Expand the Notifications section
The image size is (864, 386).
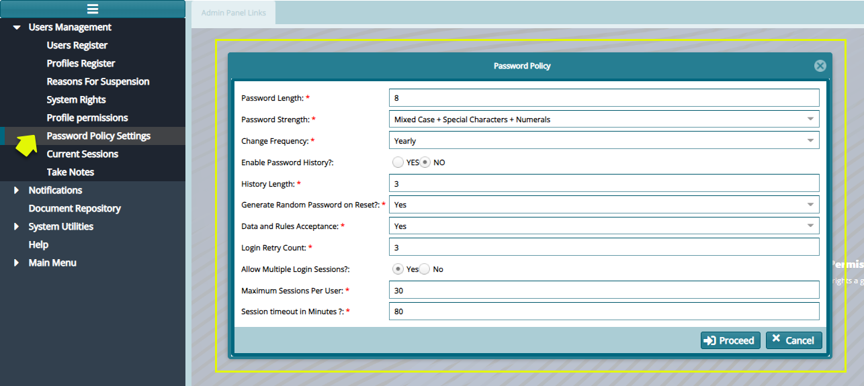[17, 191]
